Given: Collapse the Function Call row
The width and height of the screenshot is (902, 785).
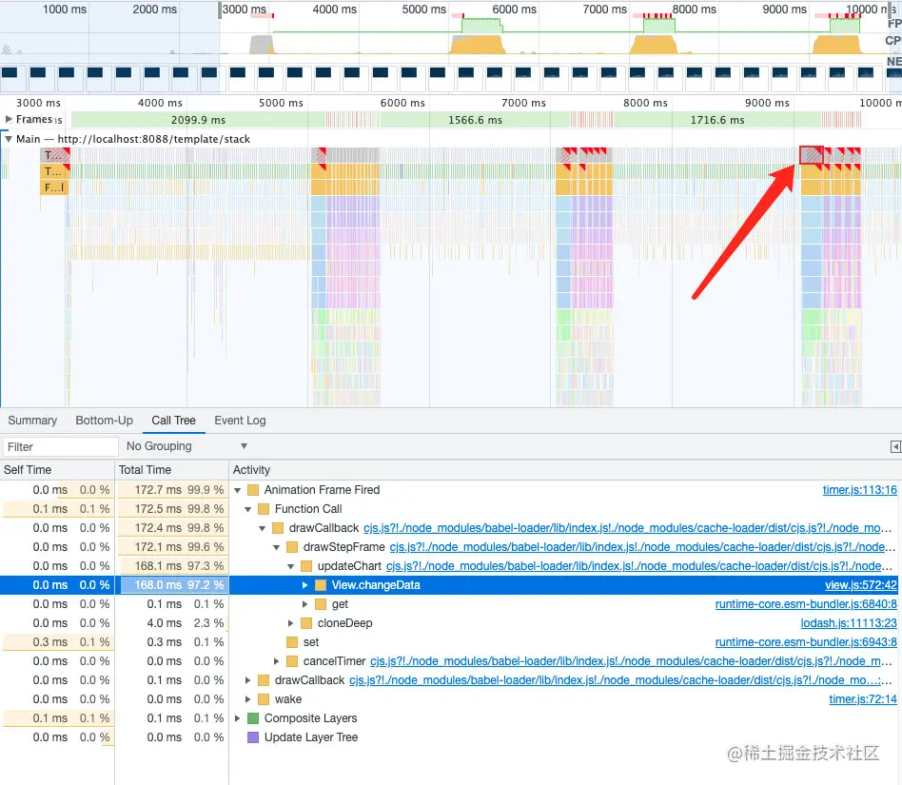Looking at the screenshot, I should pyautogui.click(x=248, y=509).
